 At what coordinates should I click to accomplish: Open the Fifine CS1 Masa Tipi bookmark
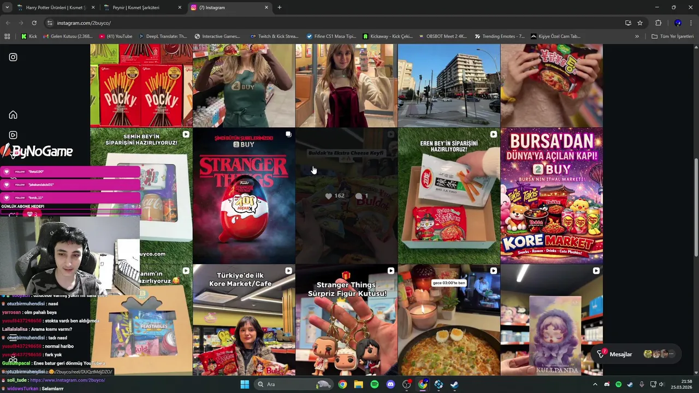coord(331,37)
